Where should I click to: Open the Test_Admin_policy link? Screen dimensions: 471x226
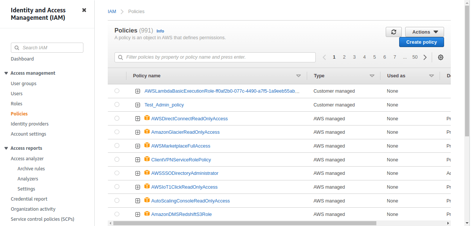[x=164, y=105]
